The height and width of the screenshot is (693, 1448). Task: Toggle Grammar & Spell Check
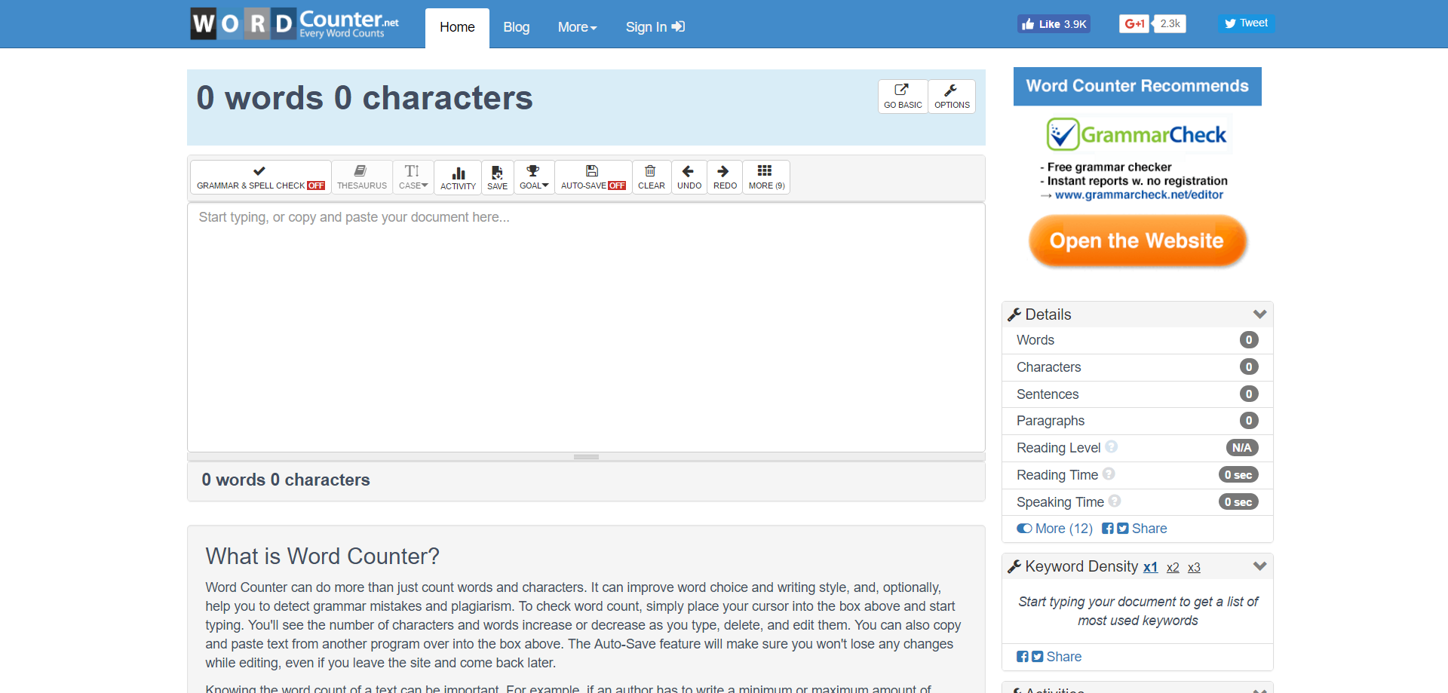(261, 177)
